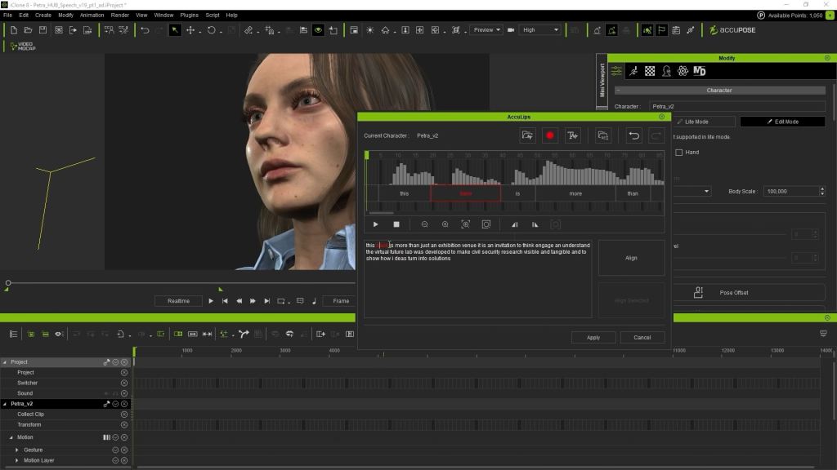The width and height of the screenshot is (837, 470).
Task: Open the Animation menu
Action: (92, 16)
